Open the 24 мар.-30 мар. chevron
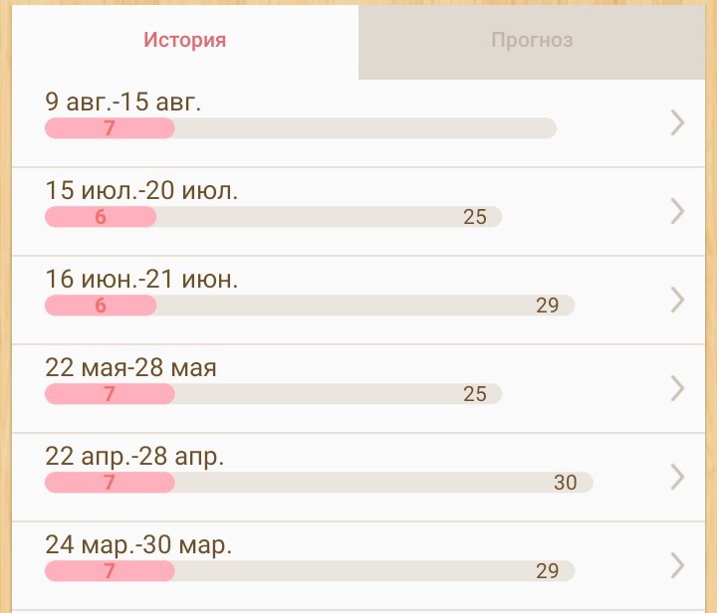This screenshot has width=717, height=613. (678, 565)
